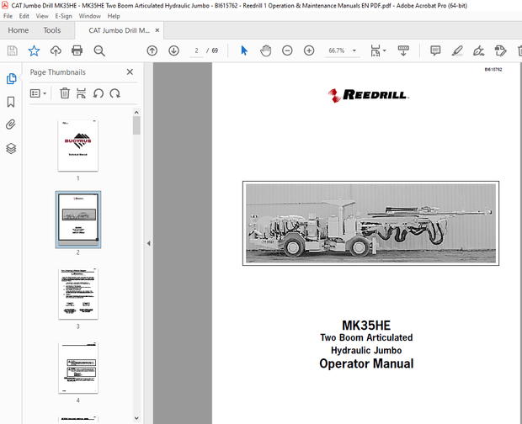
Task: Add a comment sticky note
Action: [x=435, y=50]
